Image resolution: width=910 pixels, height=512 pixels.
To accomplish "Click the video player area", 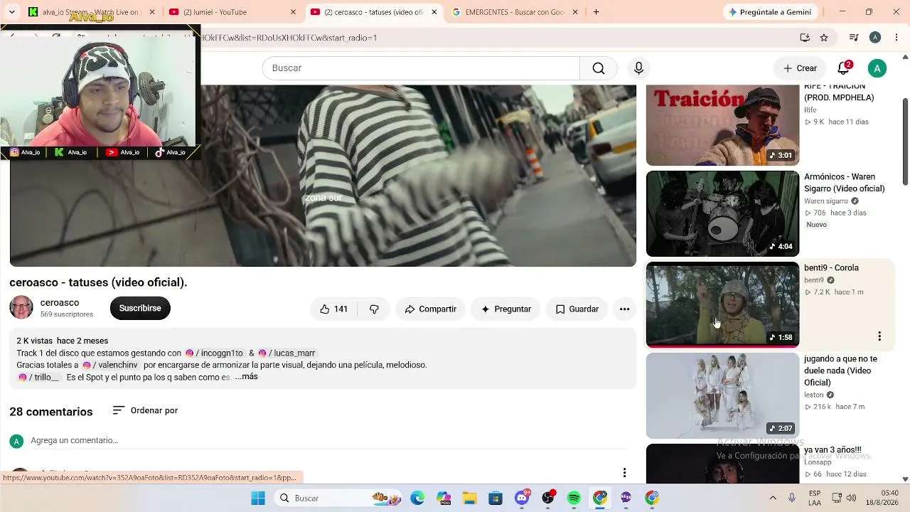I will pos(323,176).
